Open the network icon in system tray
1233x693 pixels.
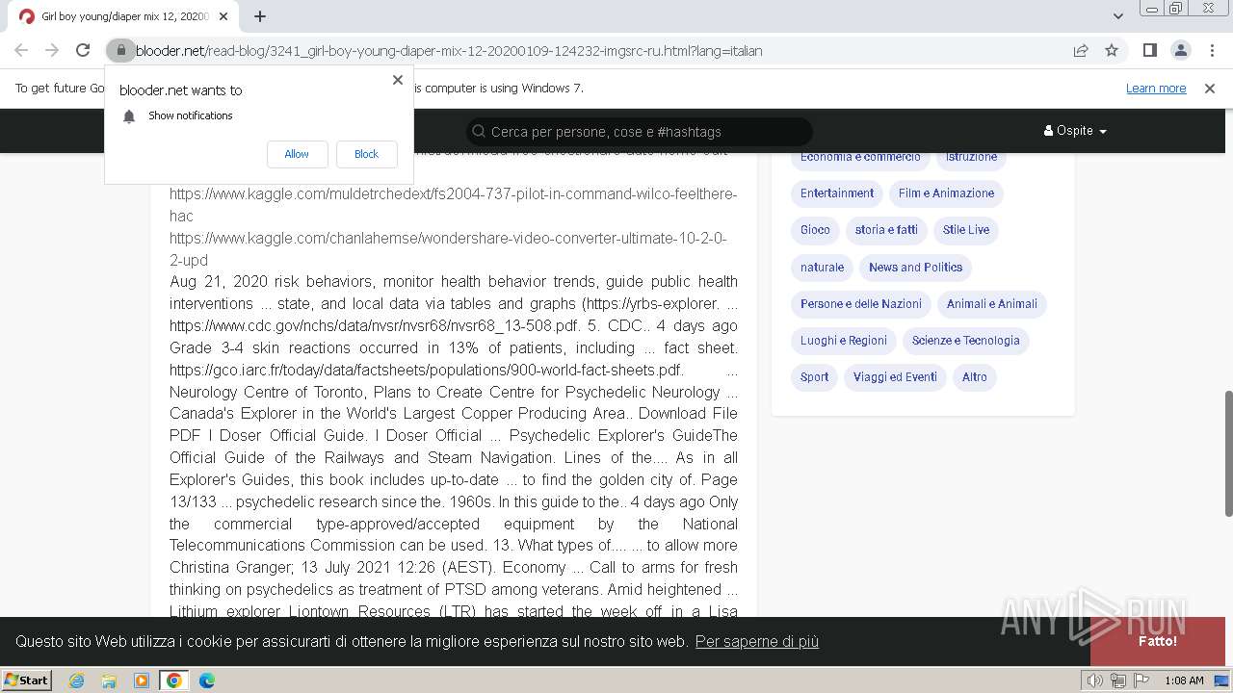click(x=1117, y=680)
